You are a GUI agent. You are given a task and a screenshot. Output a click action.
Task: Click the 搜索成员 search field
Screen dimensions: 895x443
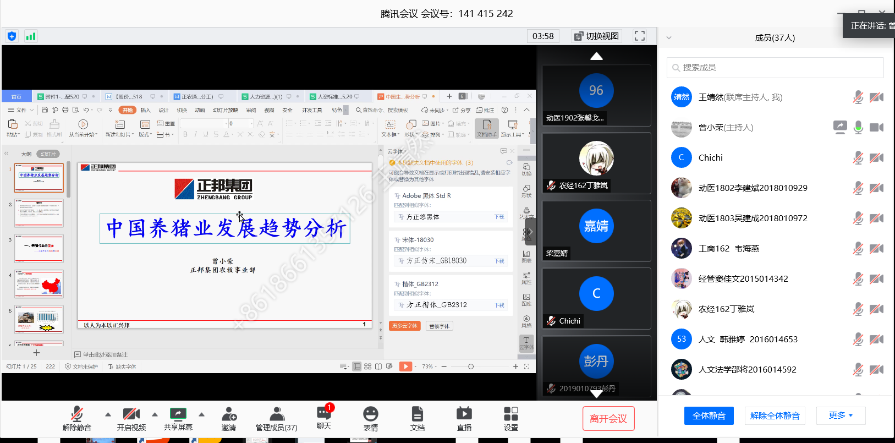pyautogui.click(x=775, y=68)
